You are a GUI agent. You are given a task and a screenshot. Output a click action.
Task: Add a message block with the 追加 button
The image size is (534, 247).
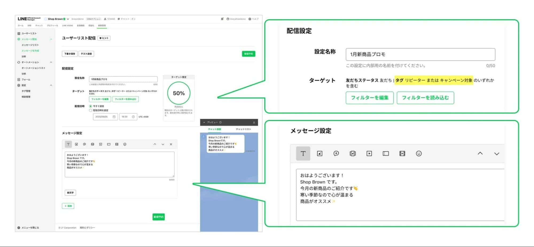[68, 206]
